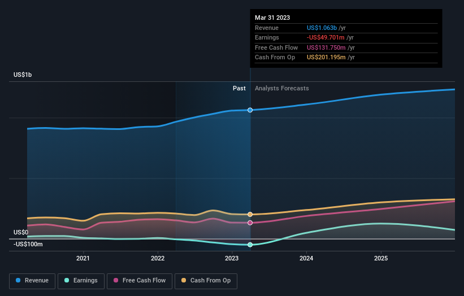Click the -US$49.701m earnings value
The height and width of the screenshot is (296, 464).
(326, 37)
